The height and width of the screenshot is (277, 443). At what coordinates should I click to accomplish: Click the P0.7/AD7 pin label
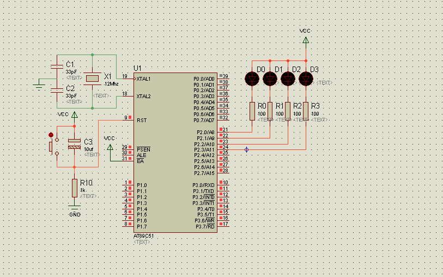204,121
